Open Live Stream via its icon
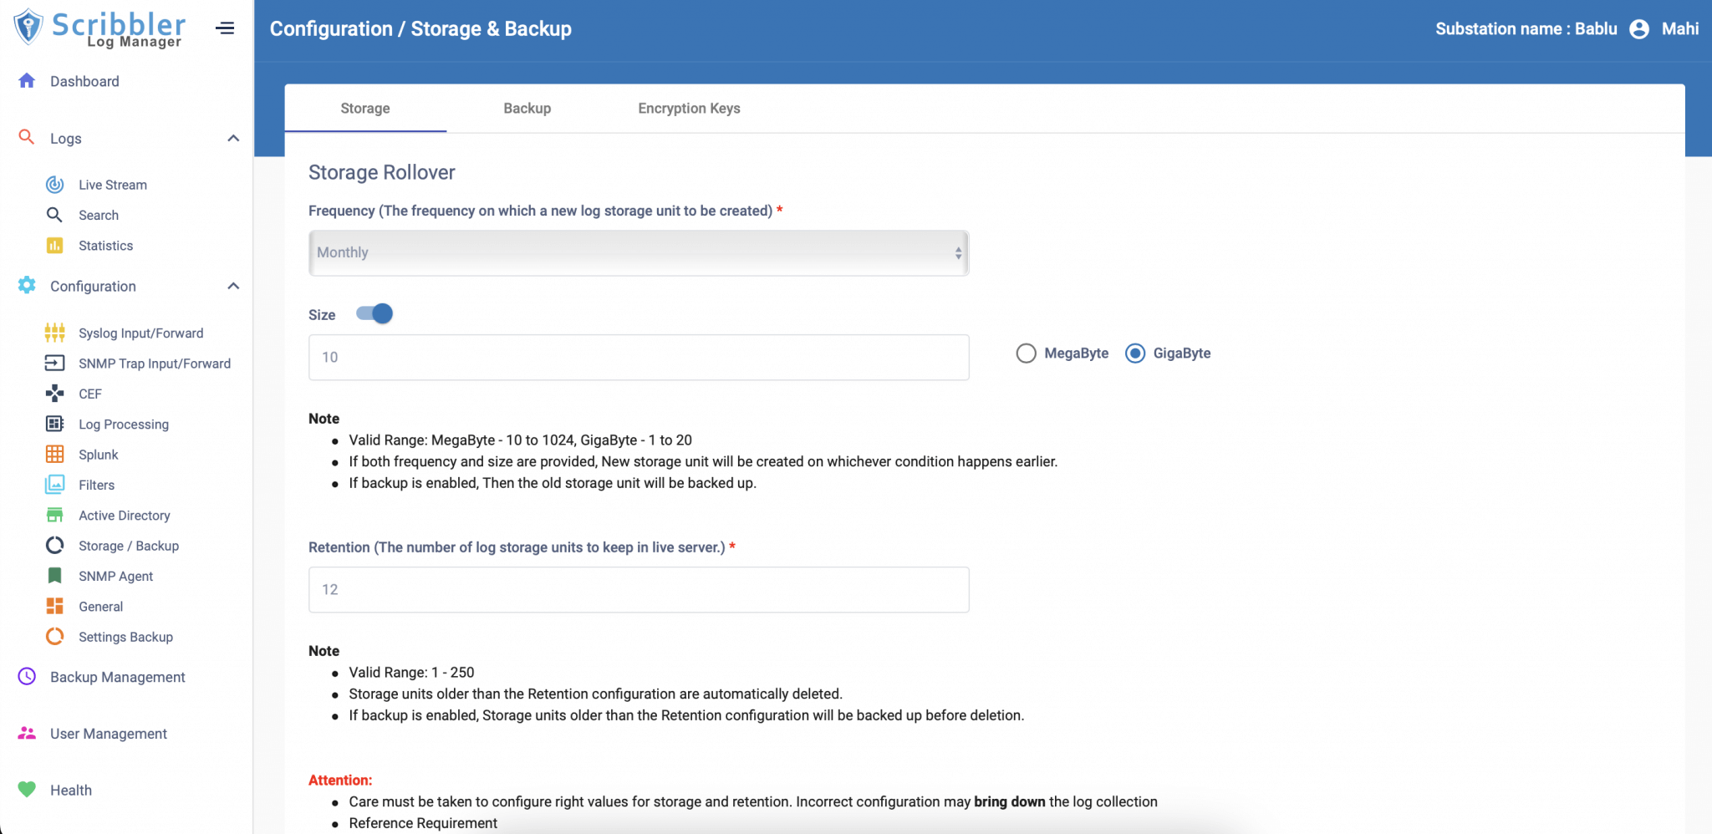The height and width of the screenshot is (834, 1712). 55,185
